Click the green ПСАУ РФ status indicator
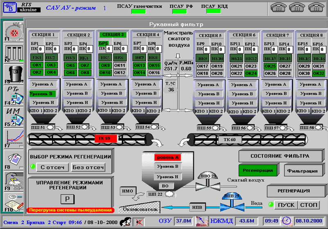 tap(179, 11)
